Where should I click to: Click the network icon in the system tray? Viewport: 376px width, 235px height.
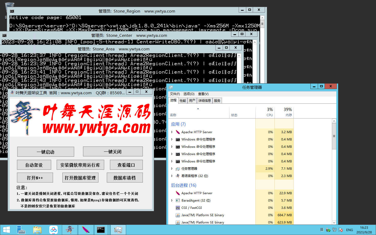[x=334, y=230]
